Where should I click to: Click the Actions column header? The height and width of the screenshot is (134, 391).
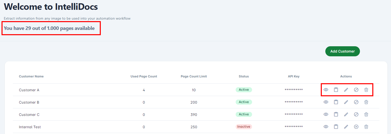(346, 76)
